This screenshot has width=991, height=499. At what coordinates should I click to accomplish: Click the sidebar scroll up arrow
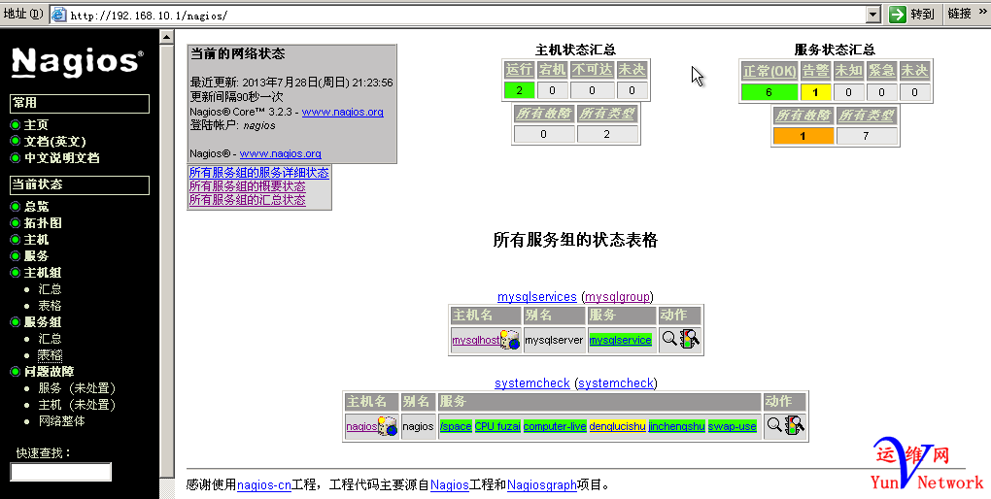pyautogui.click(x=166, y=37)
